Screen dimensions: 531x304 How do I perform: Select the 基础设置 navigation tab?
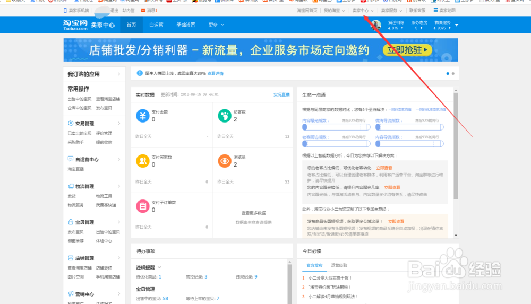pyautogui.click(x=185, y=25)
